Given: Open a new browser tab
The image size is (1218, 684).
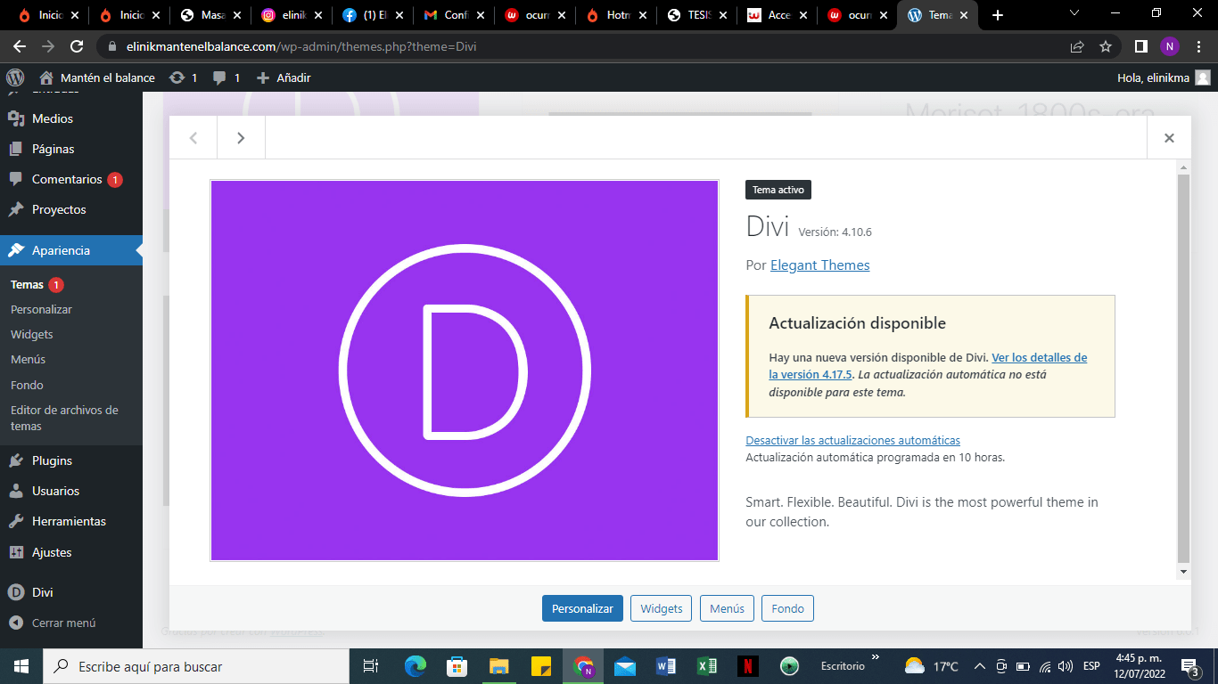Looking at the screenshot, I should pyautogui.click(x=998, y=15).
